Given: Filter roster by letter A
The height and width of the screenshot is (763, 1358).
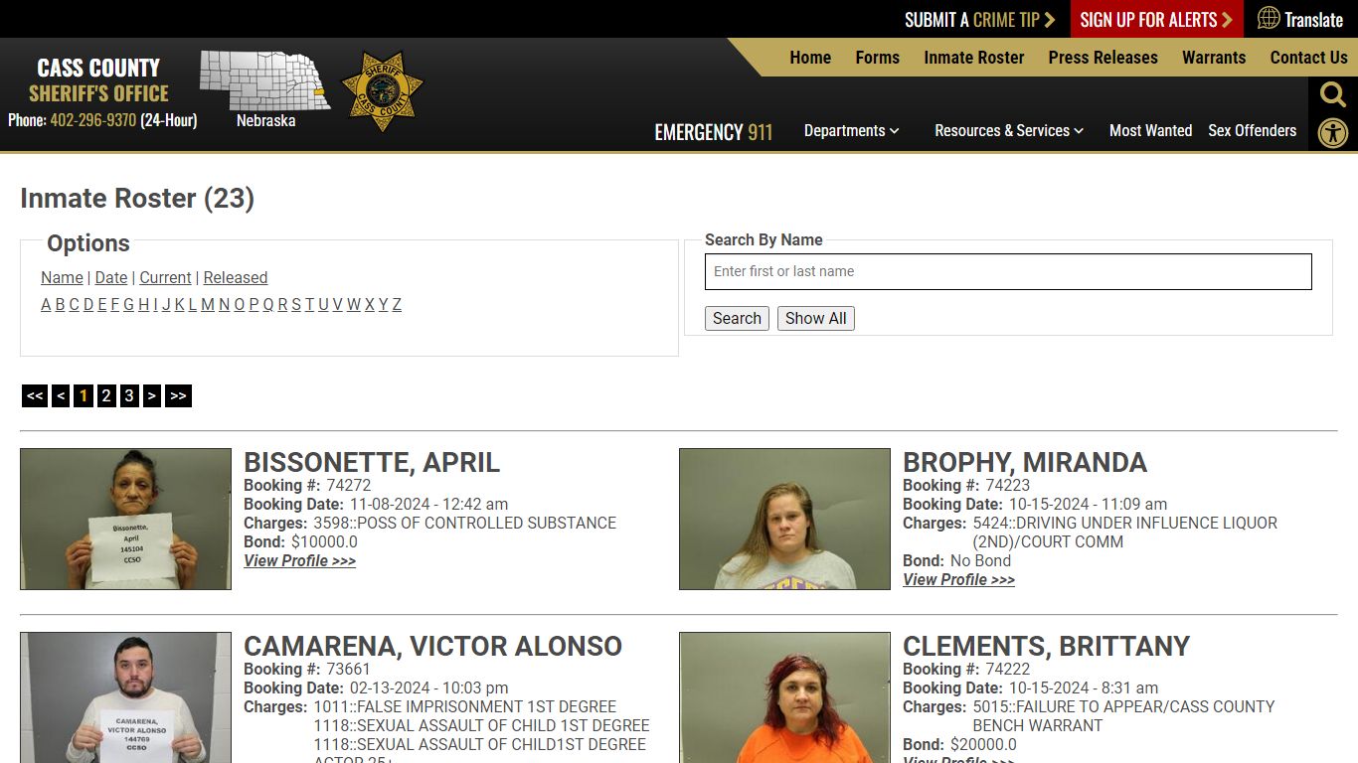Looking at the screenshot, I should point(46,305).
